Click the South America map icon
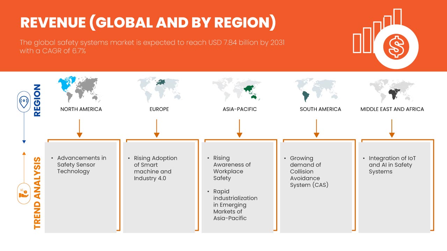This screenshot has height=251, width=447. (316, 90)
